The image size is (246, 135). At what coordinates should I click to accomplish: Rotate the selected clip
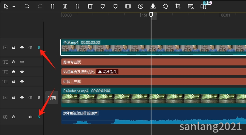166,6
